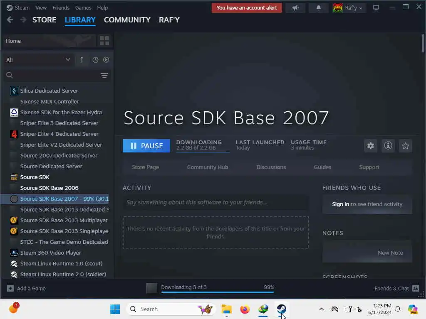This screenshot has height=319, width=426.
Task: Open the Windows Start button
Action: pos(115,309)
